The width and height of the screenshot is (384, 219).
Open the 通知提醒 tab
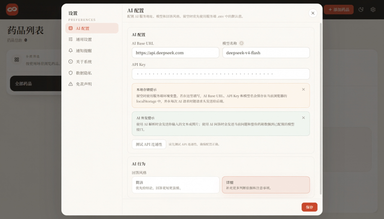(92, 51)
